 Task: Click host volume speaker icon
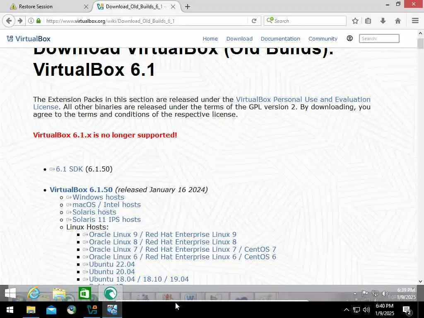pos(366,310)
